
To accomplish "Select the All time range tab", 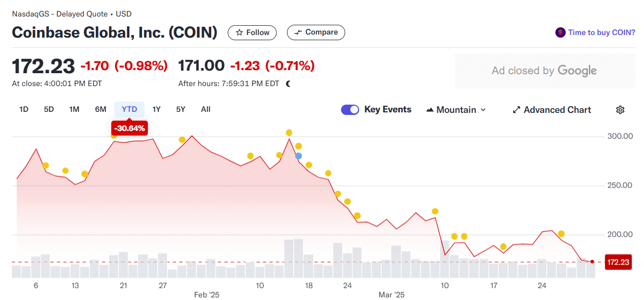I will coord(206,109).
